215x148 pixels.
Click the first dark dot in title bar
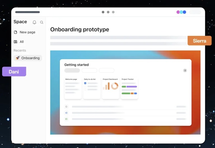pos(103,12)
